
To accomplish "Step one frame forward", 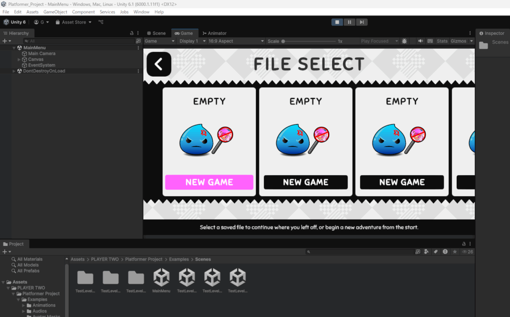I will [x=362, y=22].
